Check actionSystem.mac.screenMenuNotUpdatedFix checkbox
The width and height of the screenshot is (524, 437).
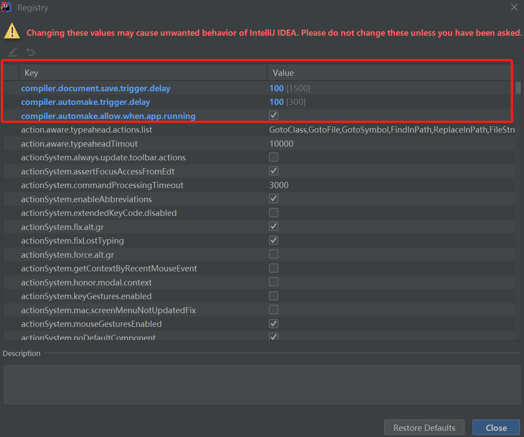[274, 310]
